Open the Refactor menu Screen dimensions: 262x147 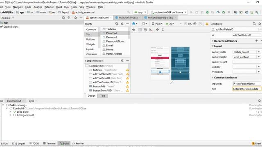[x=49, y=7]
